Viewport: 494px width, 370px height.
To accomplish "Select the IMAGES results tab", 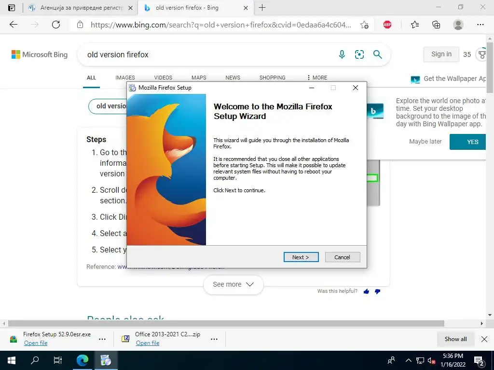I will click(x=125, y=78).
